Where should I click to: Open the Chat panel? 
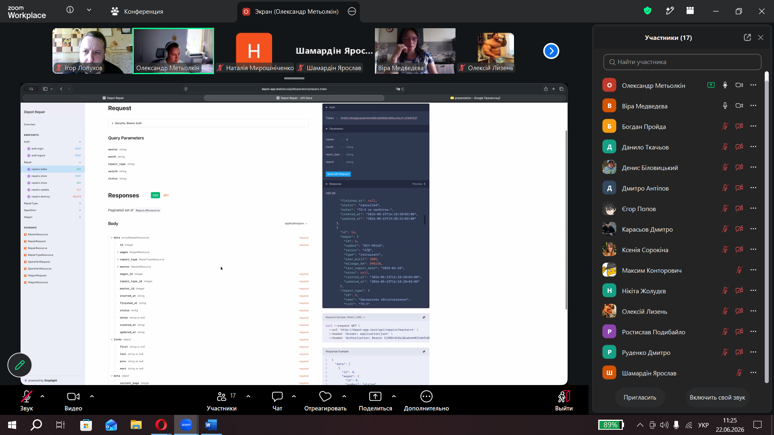pos(277,401)
